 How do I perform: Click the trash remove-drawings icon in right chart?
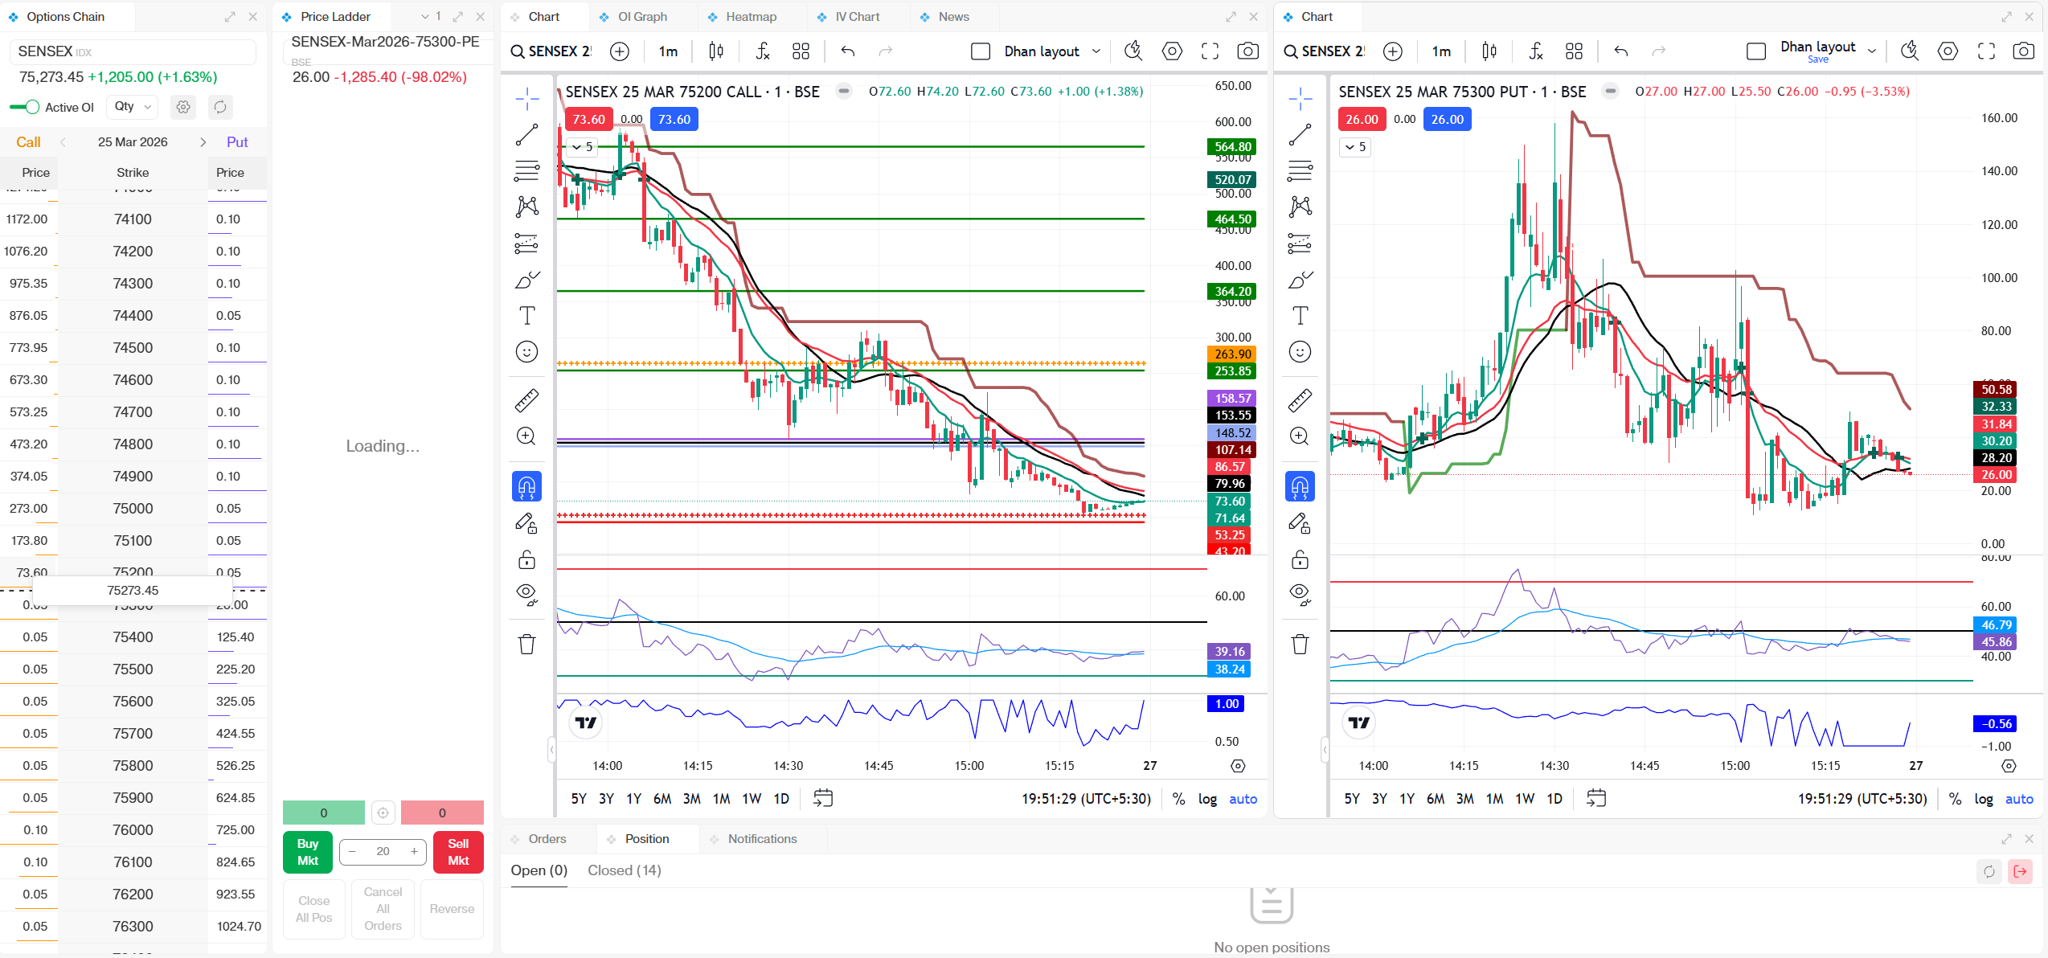(x=1300, y=644)
